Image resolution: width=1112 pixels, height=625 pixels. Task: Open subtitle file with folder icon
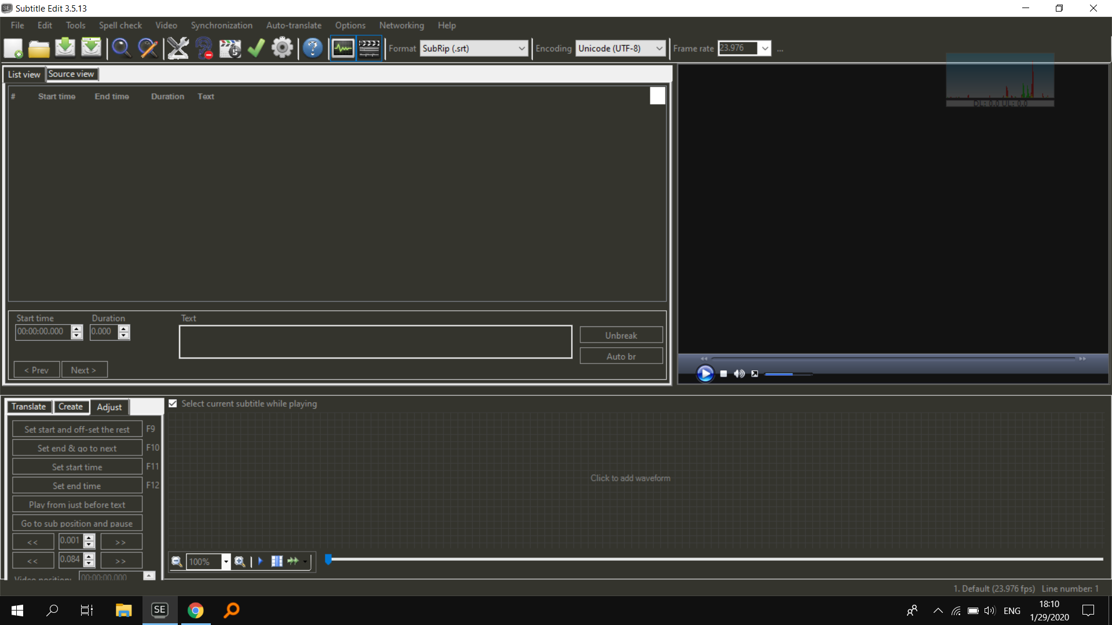(x=39, y=48)
